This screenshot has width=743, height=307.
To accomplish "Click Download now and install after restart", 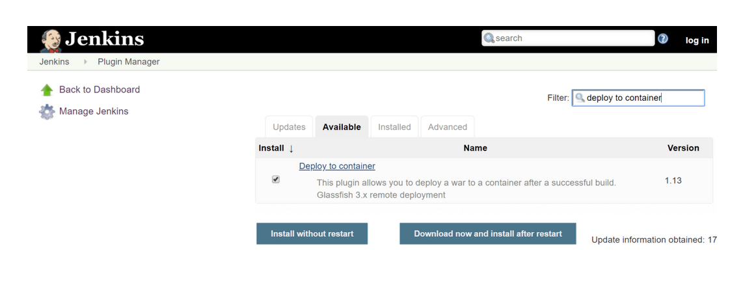I will point(487,234).
